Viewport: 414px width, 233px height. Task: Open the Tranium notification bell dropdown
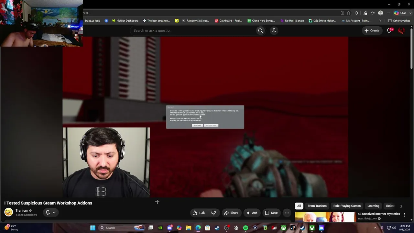pos(50,213)
